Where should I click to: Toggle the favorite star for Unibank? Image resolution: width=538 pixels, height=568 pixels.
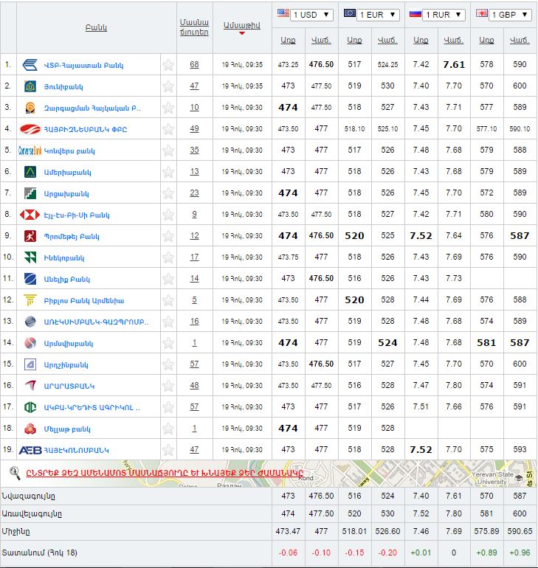click(168, 86)
